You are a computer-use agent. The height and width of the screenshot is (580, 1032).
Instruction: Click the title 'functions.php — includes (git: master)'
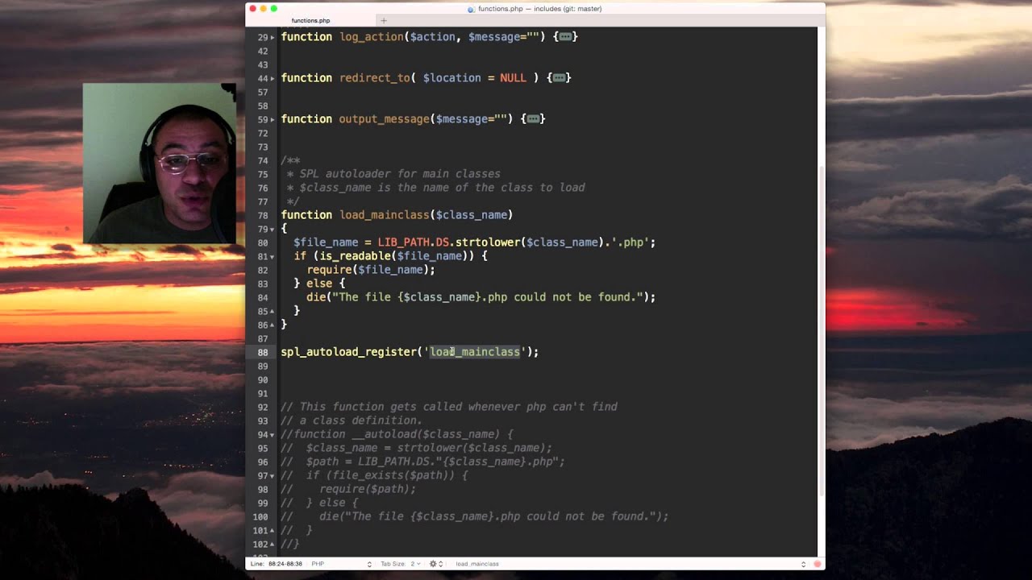[x=539, y=9]
